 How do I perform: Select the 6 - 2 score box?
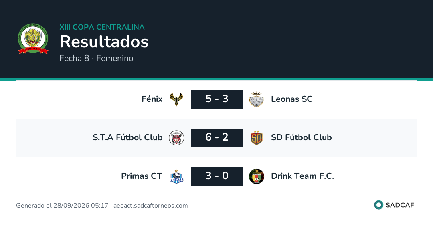pyautogui.click(x=216, y=138)
